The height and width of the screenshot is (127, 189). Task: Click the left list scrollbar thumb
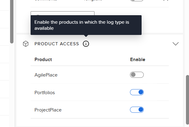point(12,21)
